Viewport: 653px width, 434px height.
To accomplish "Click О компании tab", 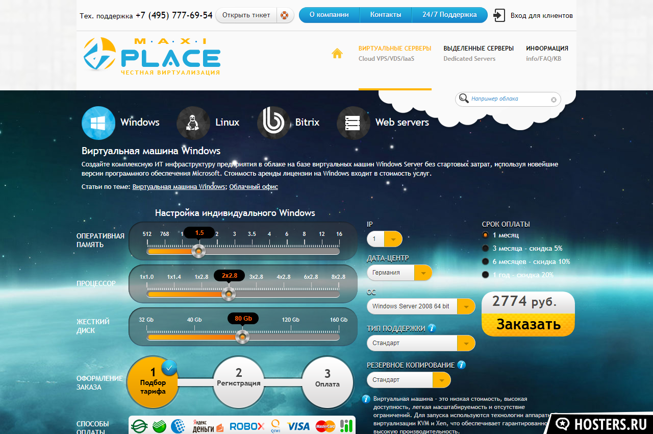I will click(329, 15).
